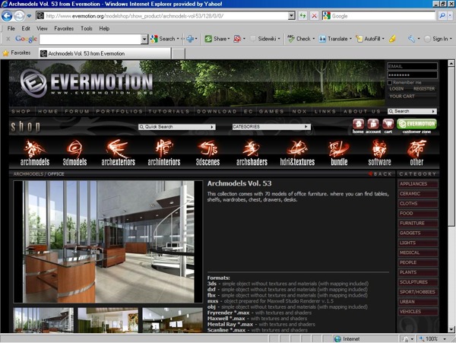Click the REGISTER link

(x=424, y=88)
